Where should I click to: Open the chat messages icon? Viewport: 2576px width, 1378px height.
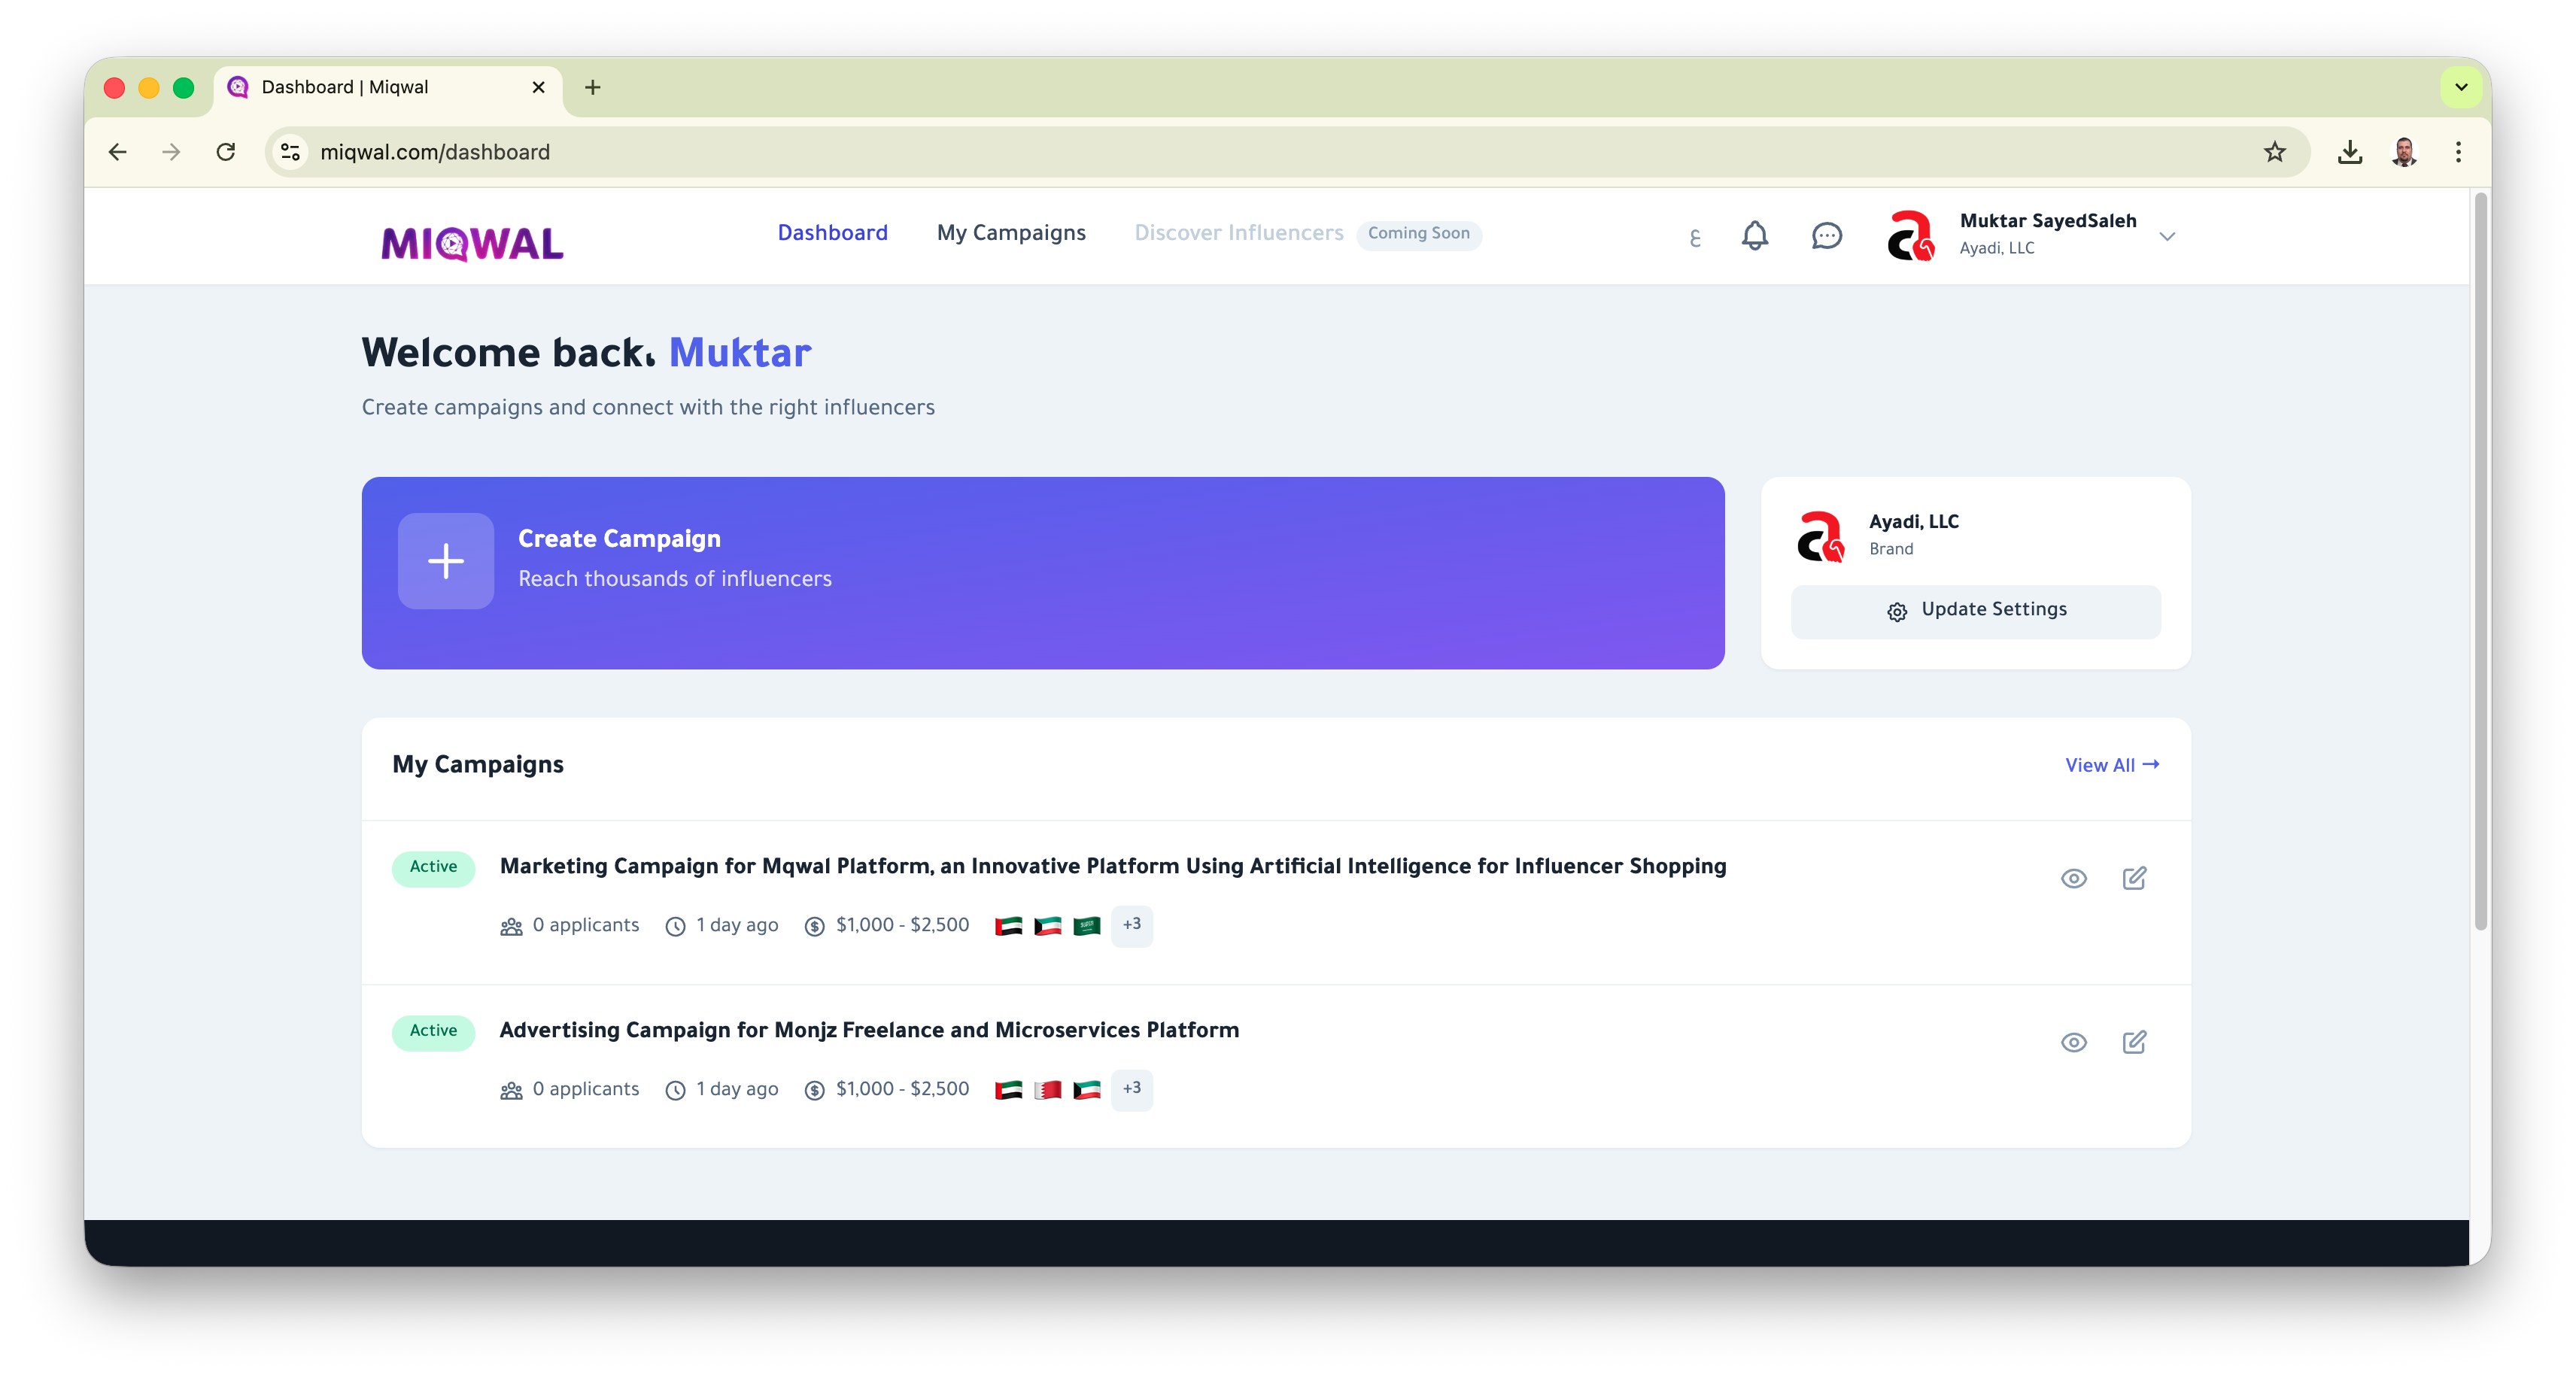pos(1826,236)
